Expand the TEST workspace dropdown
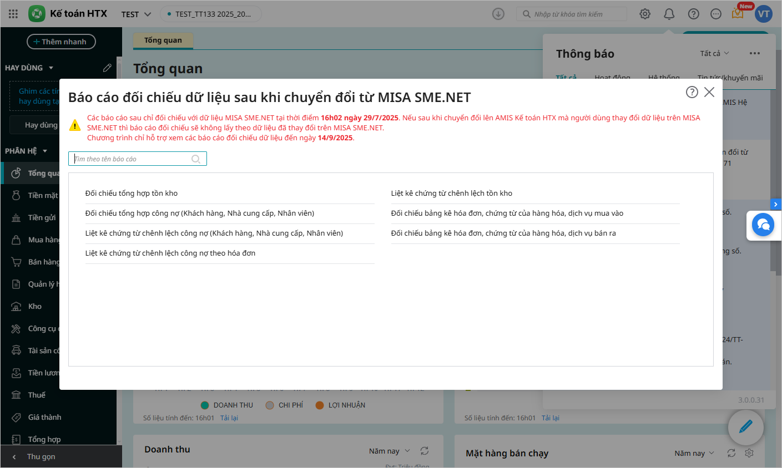This screenshot has width=782, height=468. (137, 14)
